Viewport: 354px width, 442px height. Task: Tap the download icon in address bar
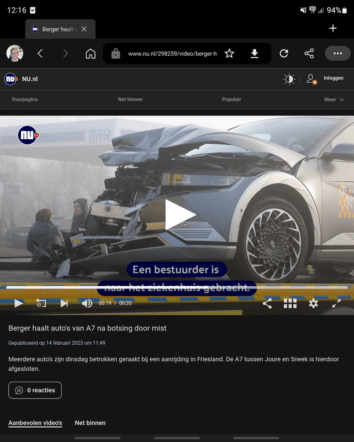255,53
